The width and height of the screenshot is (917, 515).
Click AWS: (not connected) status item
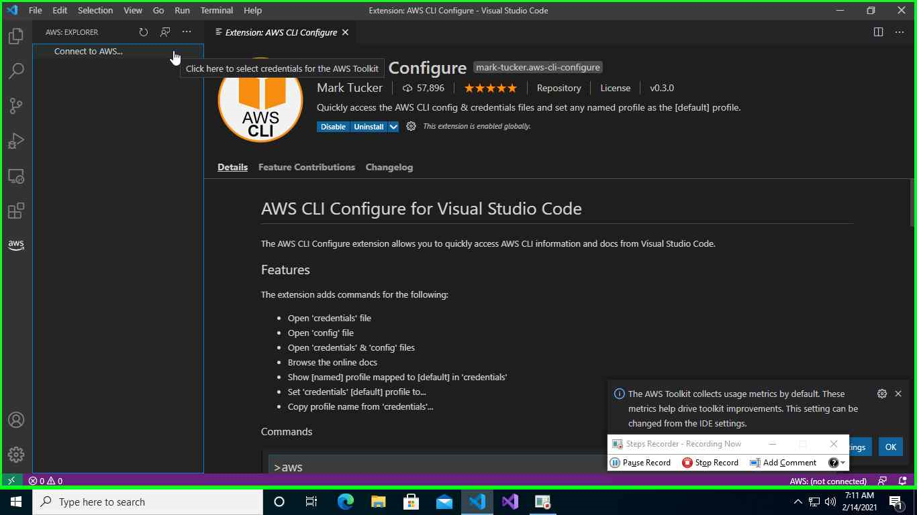[x=828, y=481]
